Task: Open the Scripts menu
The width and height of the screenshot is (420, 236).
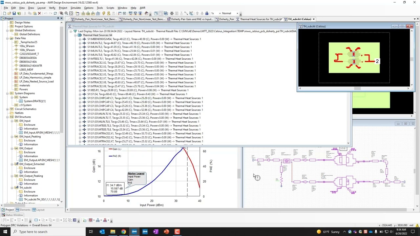Action: click(x=110, y=8)
